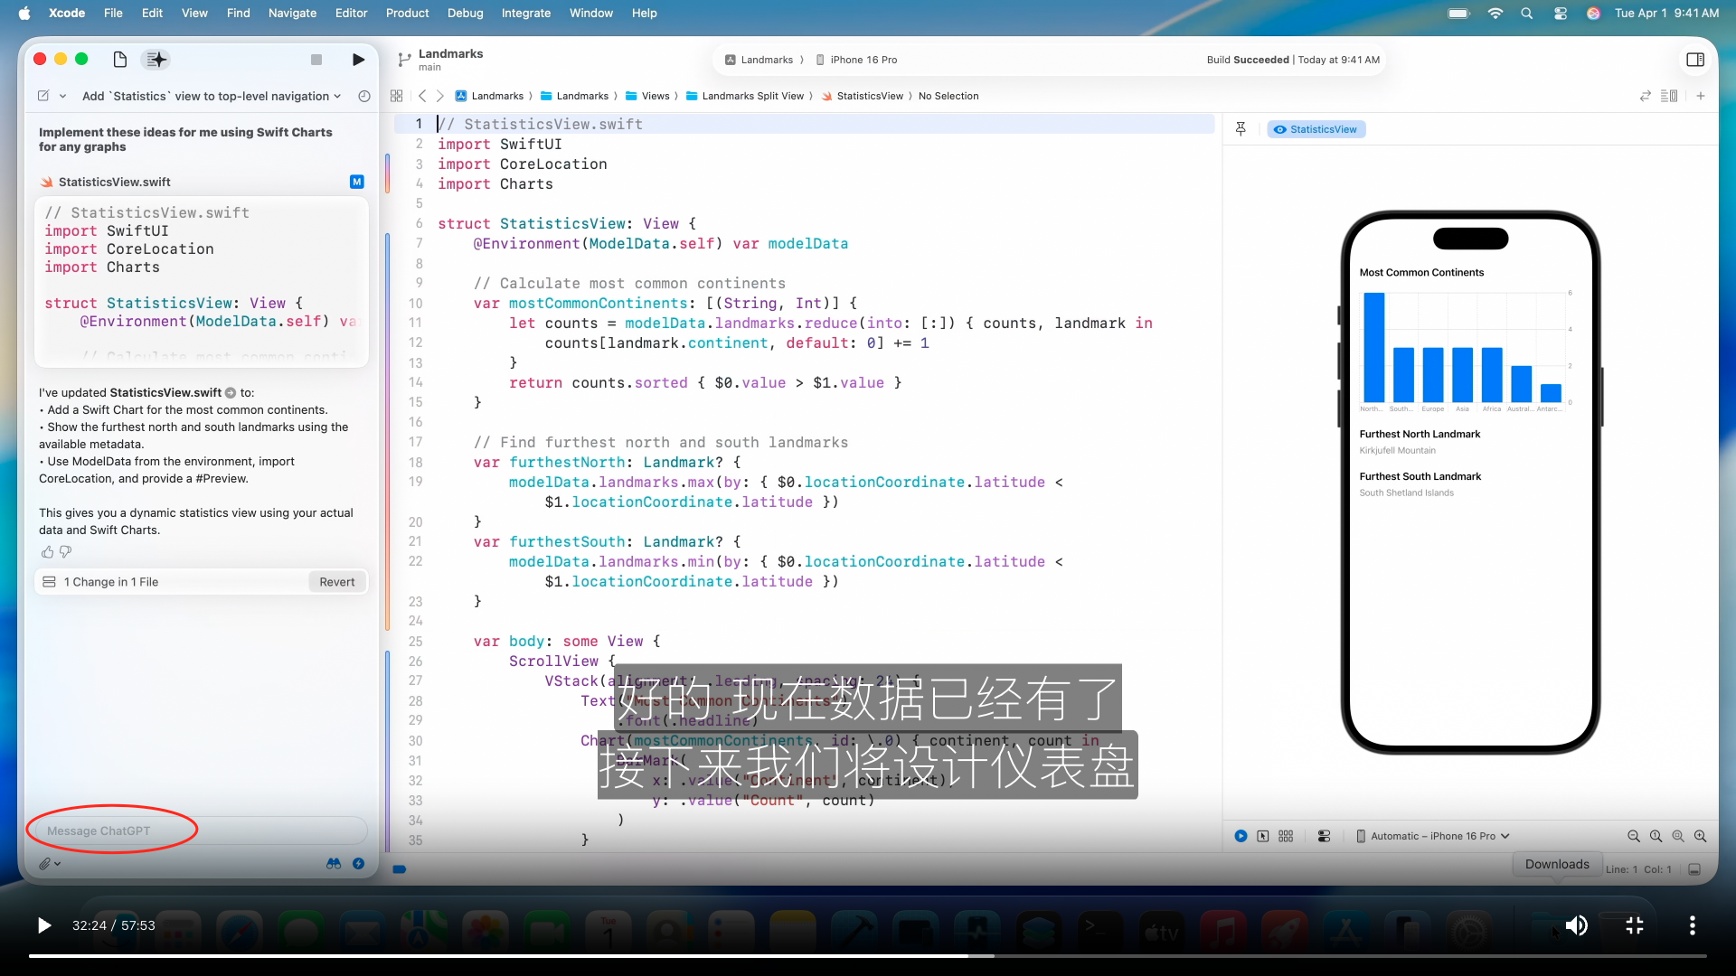The image size is (1736, 976).
Task: Toggle the right inspector sidebar
Action: tap(1695, 60)
